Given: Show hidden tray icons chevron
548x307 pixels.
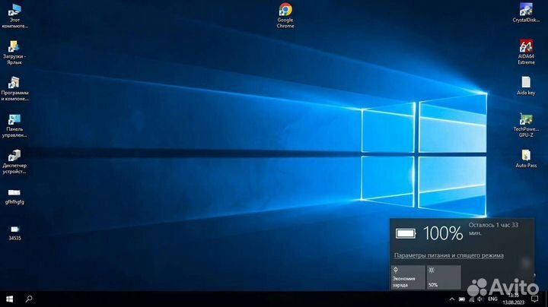Looking at the screenshot, I should (x=451, y=299).
